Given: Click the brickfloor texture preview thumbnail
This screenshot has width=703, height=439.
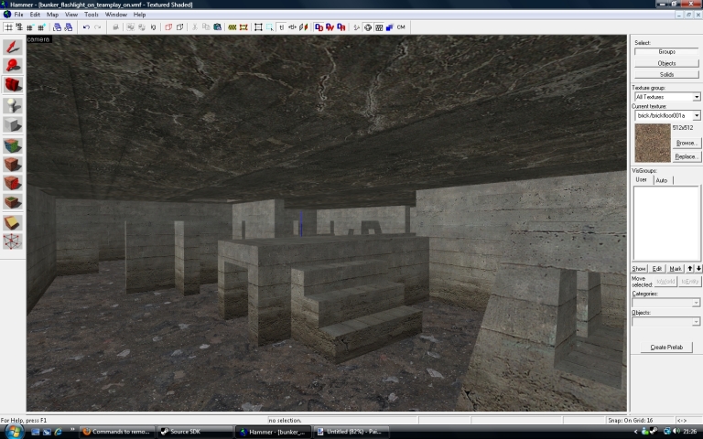Looking at the screenshot, I should (652, 143).
